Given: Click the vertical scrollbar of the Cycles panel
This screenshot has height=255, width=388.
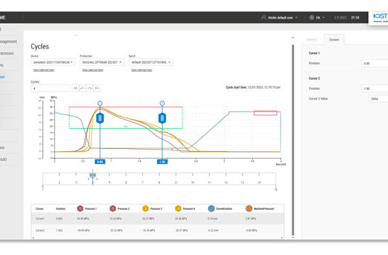Looking at the screenshot, I should (293, 139).
